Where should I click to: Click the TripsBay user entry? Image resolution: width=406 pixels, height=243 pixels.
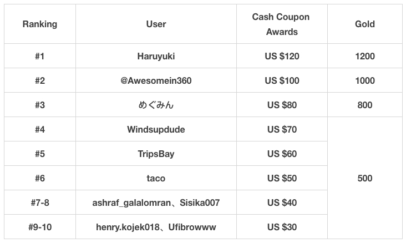pyautogui.click(x=156, y=154)
